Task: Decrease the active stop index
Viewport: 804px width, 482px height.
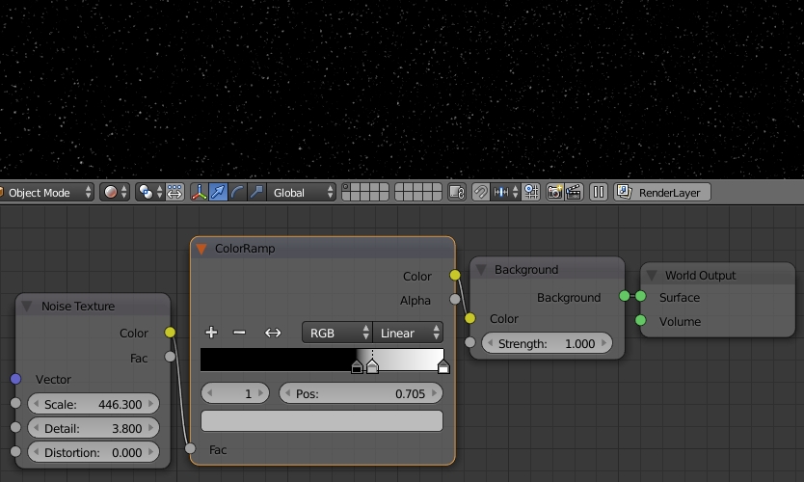Action: (x=210, y=393)
